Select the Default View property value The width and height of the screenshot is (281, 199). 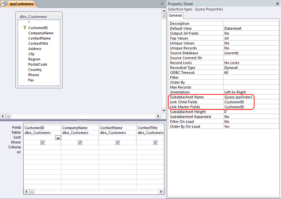250,28
